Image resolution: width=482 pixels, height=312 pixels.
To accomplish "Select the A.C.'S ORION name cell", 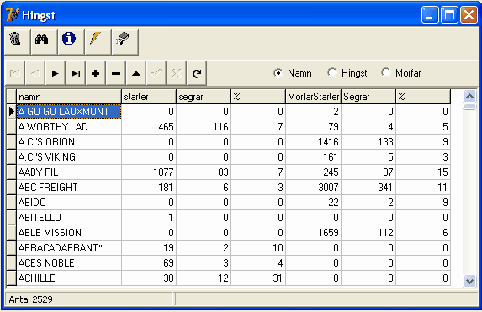I will (x=69, y=142).
